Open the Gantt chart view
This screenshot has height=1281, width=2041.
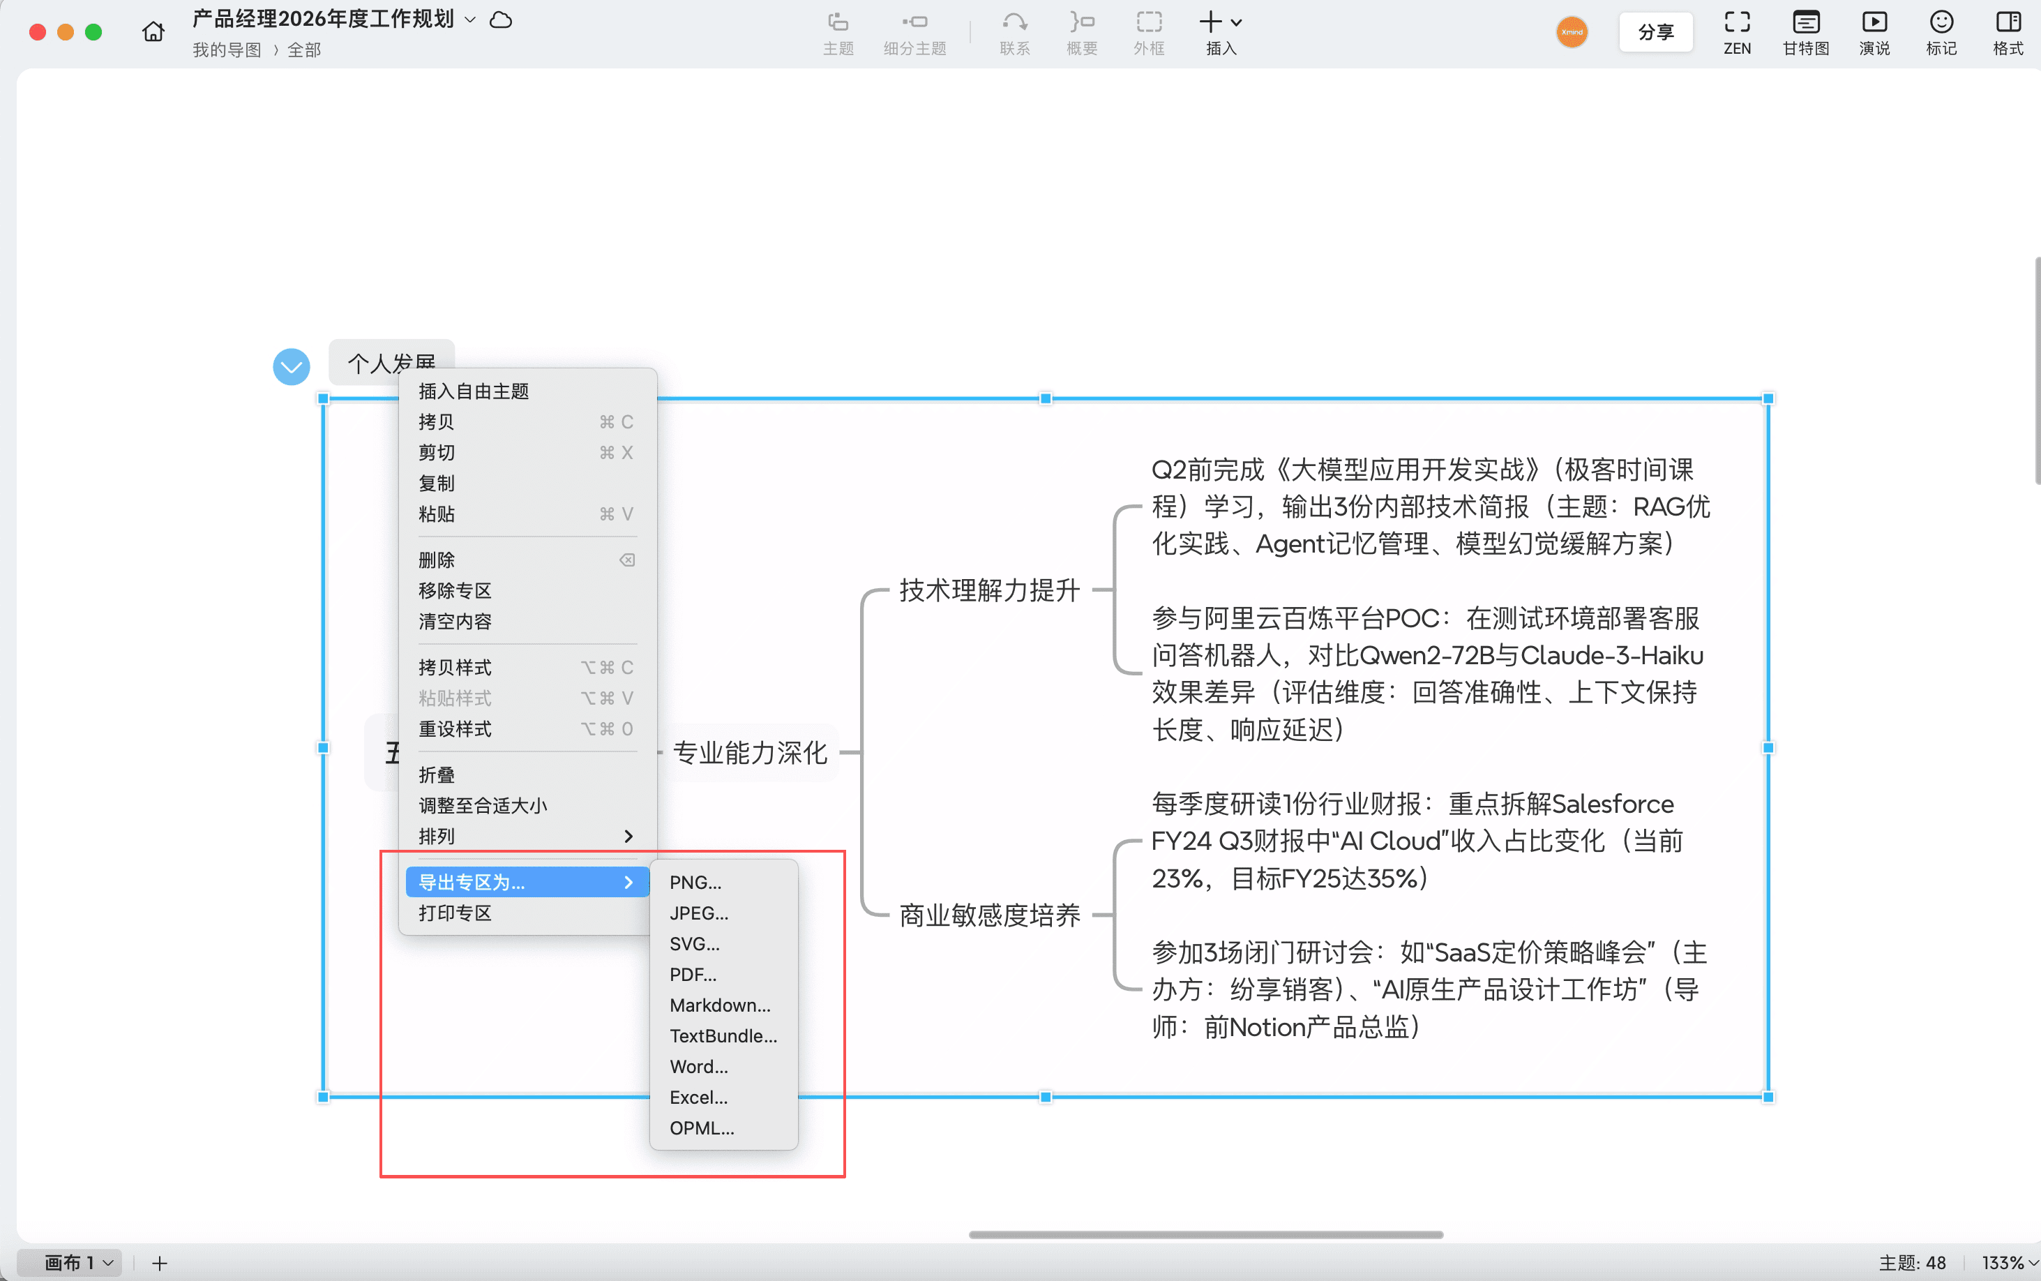tap(1805, 32)
